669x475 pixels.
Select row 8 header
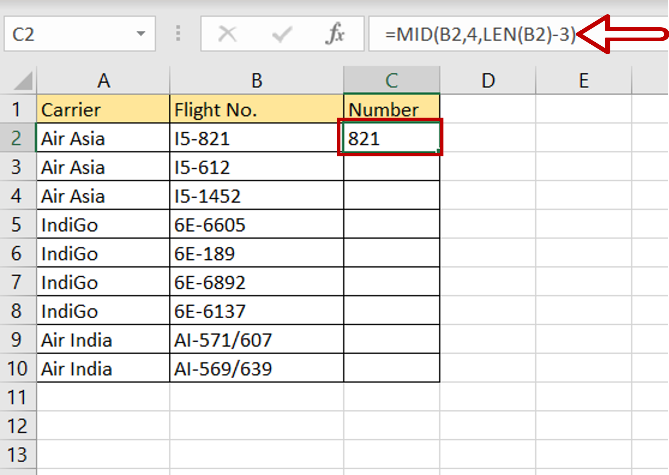point(17,310)
